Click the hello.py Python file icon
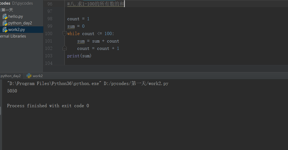 tap(5, 17)
